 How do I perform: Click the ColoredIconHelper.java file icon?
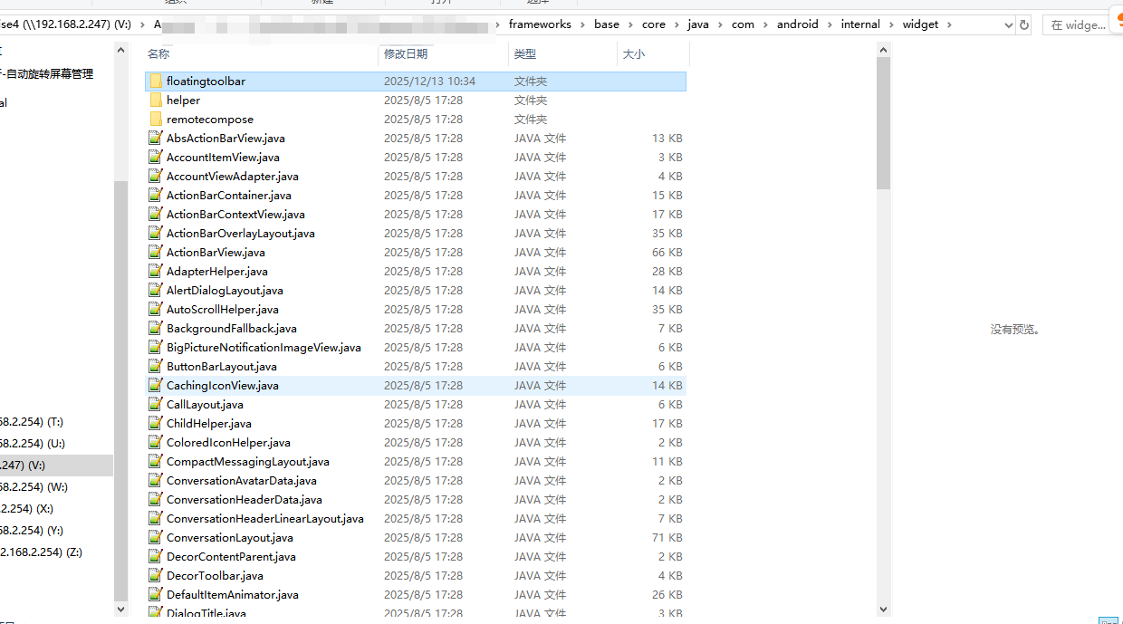[156, 443]
